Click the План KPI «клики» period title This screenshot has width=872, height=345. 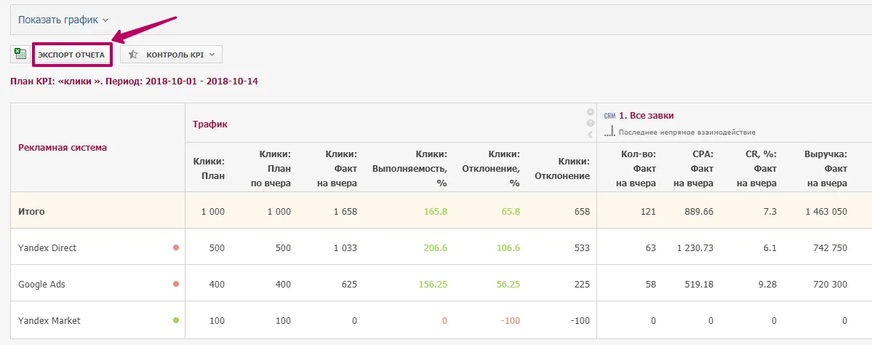(134, 82)
